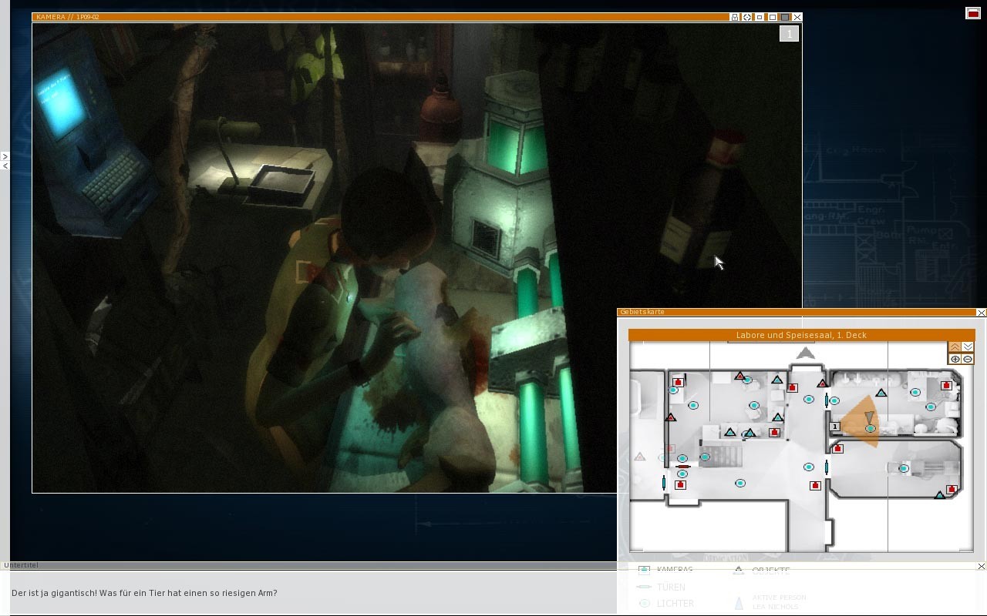
Task: Go up one deck level
Action: (x=955, y=347)
